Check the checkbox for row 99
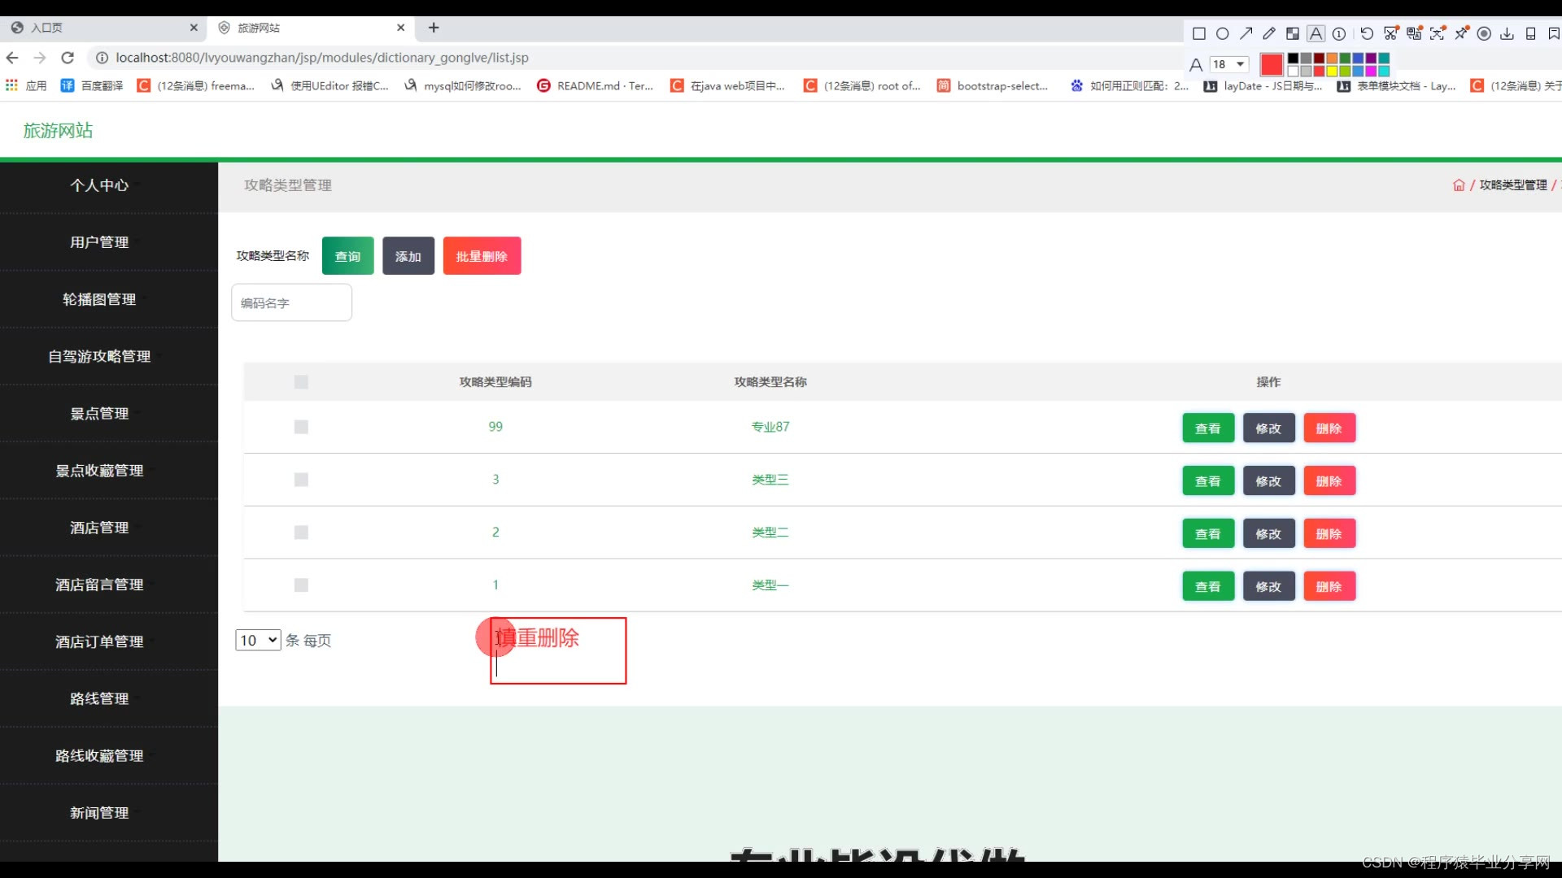Viewport: 1562px width, 878px height. pyautogui.click(x=301, y=427)
